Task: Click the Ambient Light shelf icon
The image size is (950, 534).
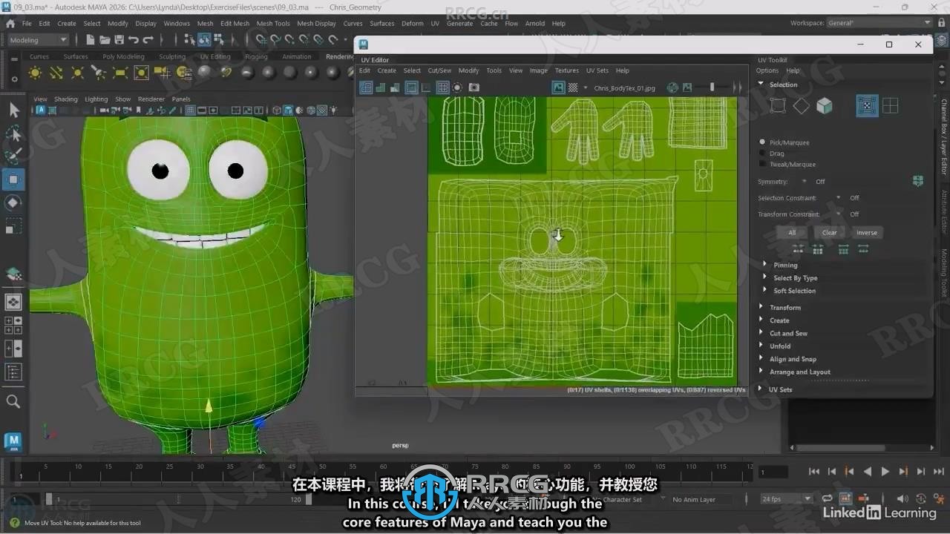Action: coord(35,72)
